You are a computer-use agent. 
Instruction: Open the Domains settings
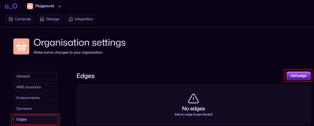(x=35, y=109)
